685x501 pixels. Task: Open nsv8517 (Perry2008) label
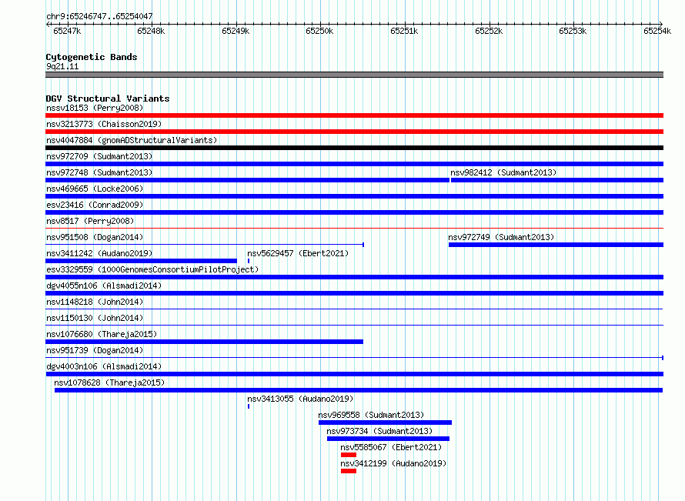pyautogui.click(x=90, y=221)
